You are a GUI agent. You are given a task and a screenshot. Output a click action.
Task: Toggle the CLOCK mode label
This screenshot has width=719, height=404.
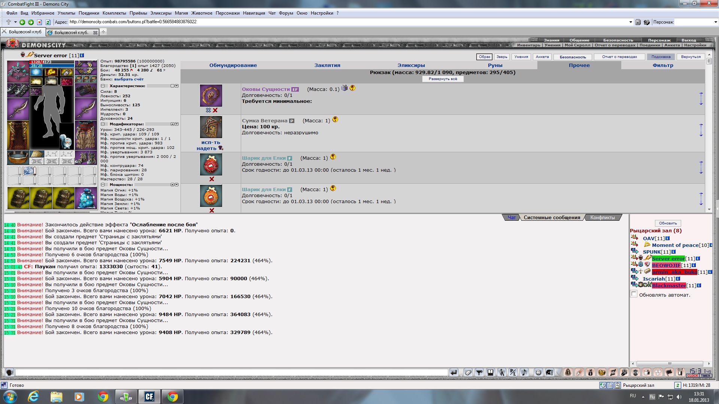click(692, 376)
